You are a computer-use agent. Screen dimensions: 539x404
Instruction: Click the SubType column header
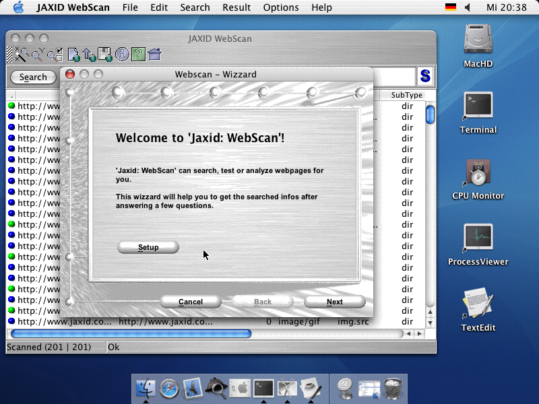click(407, 95)
